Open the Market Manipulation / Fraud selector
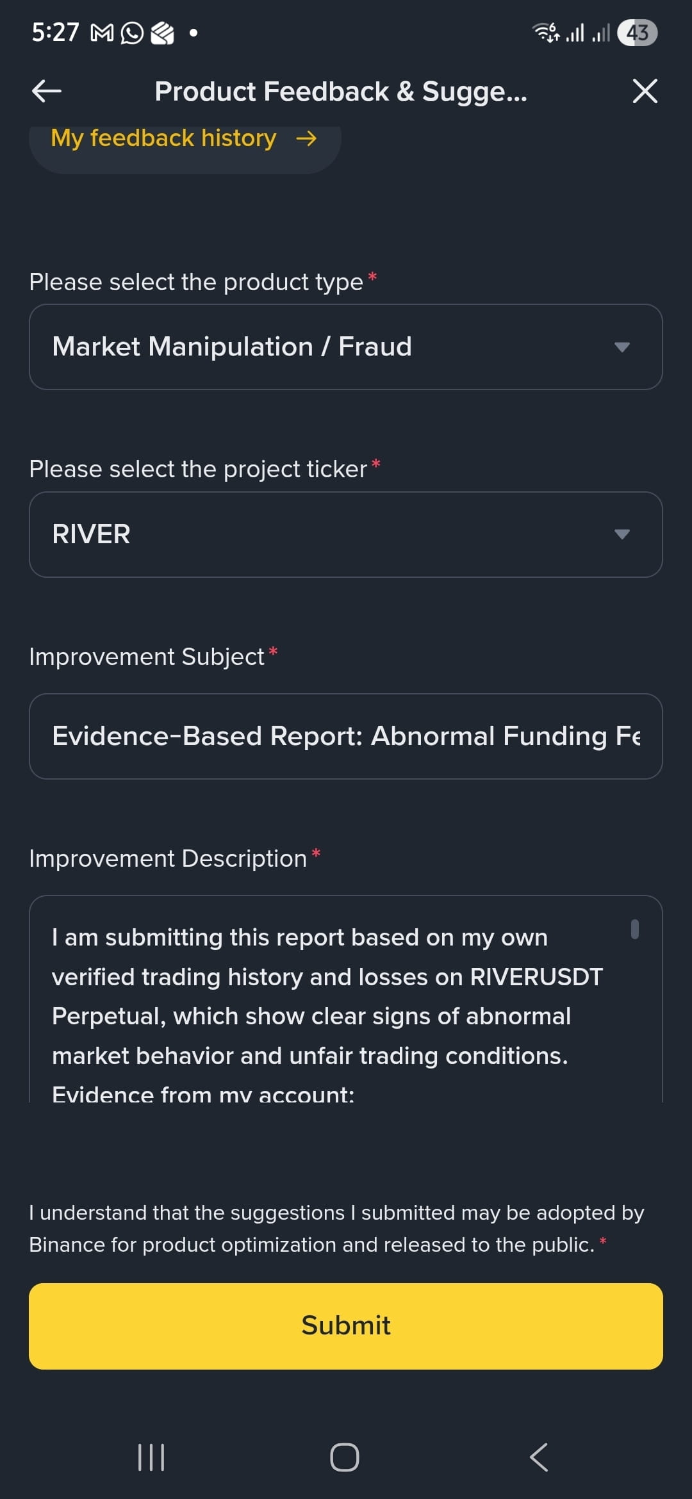Screen dimensions: 692x1499 pos(346,347)
